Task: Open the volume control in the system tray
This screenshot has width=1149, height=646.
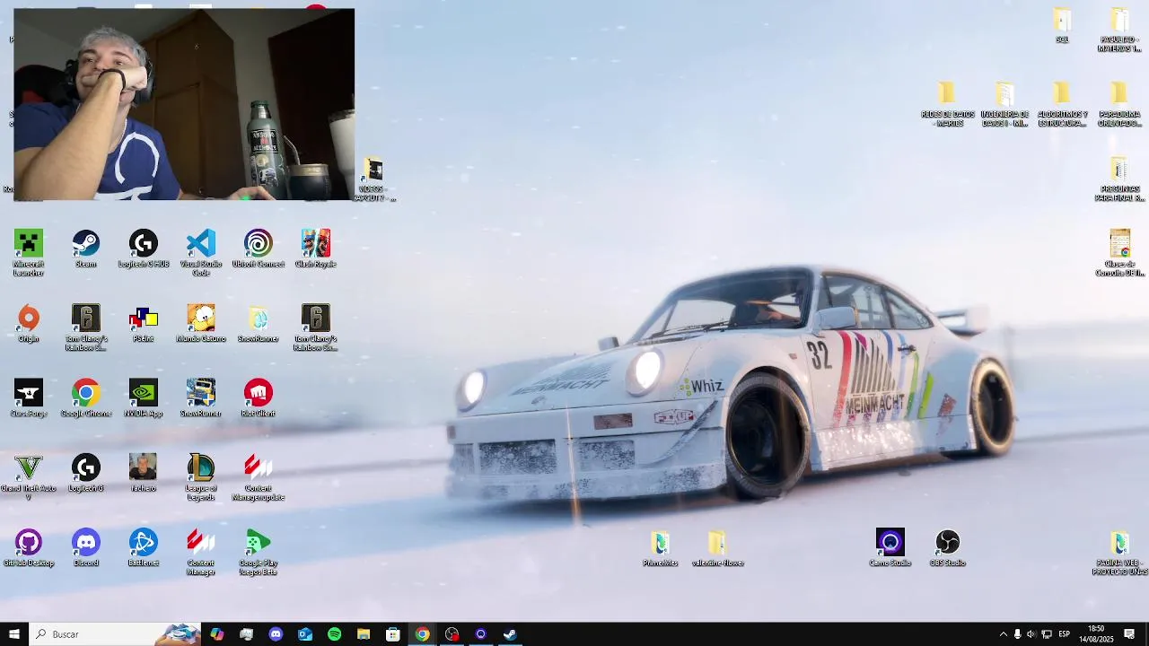Action: click(1031, 634)
